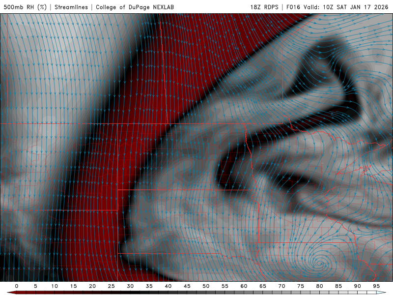Click the colorbar tick label "65"

click(x=263, y=286)
